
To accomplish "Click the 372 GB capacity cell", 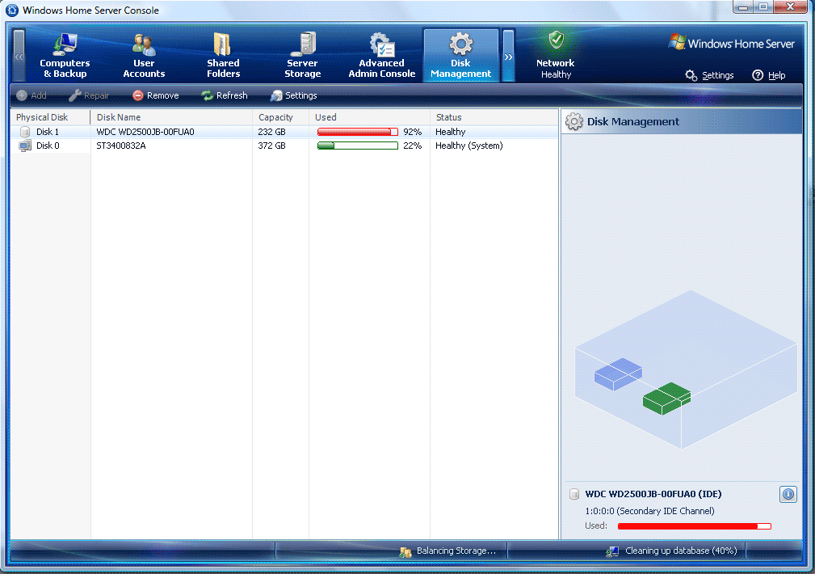I will click(272, 146).
